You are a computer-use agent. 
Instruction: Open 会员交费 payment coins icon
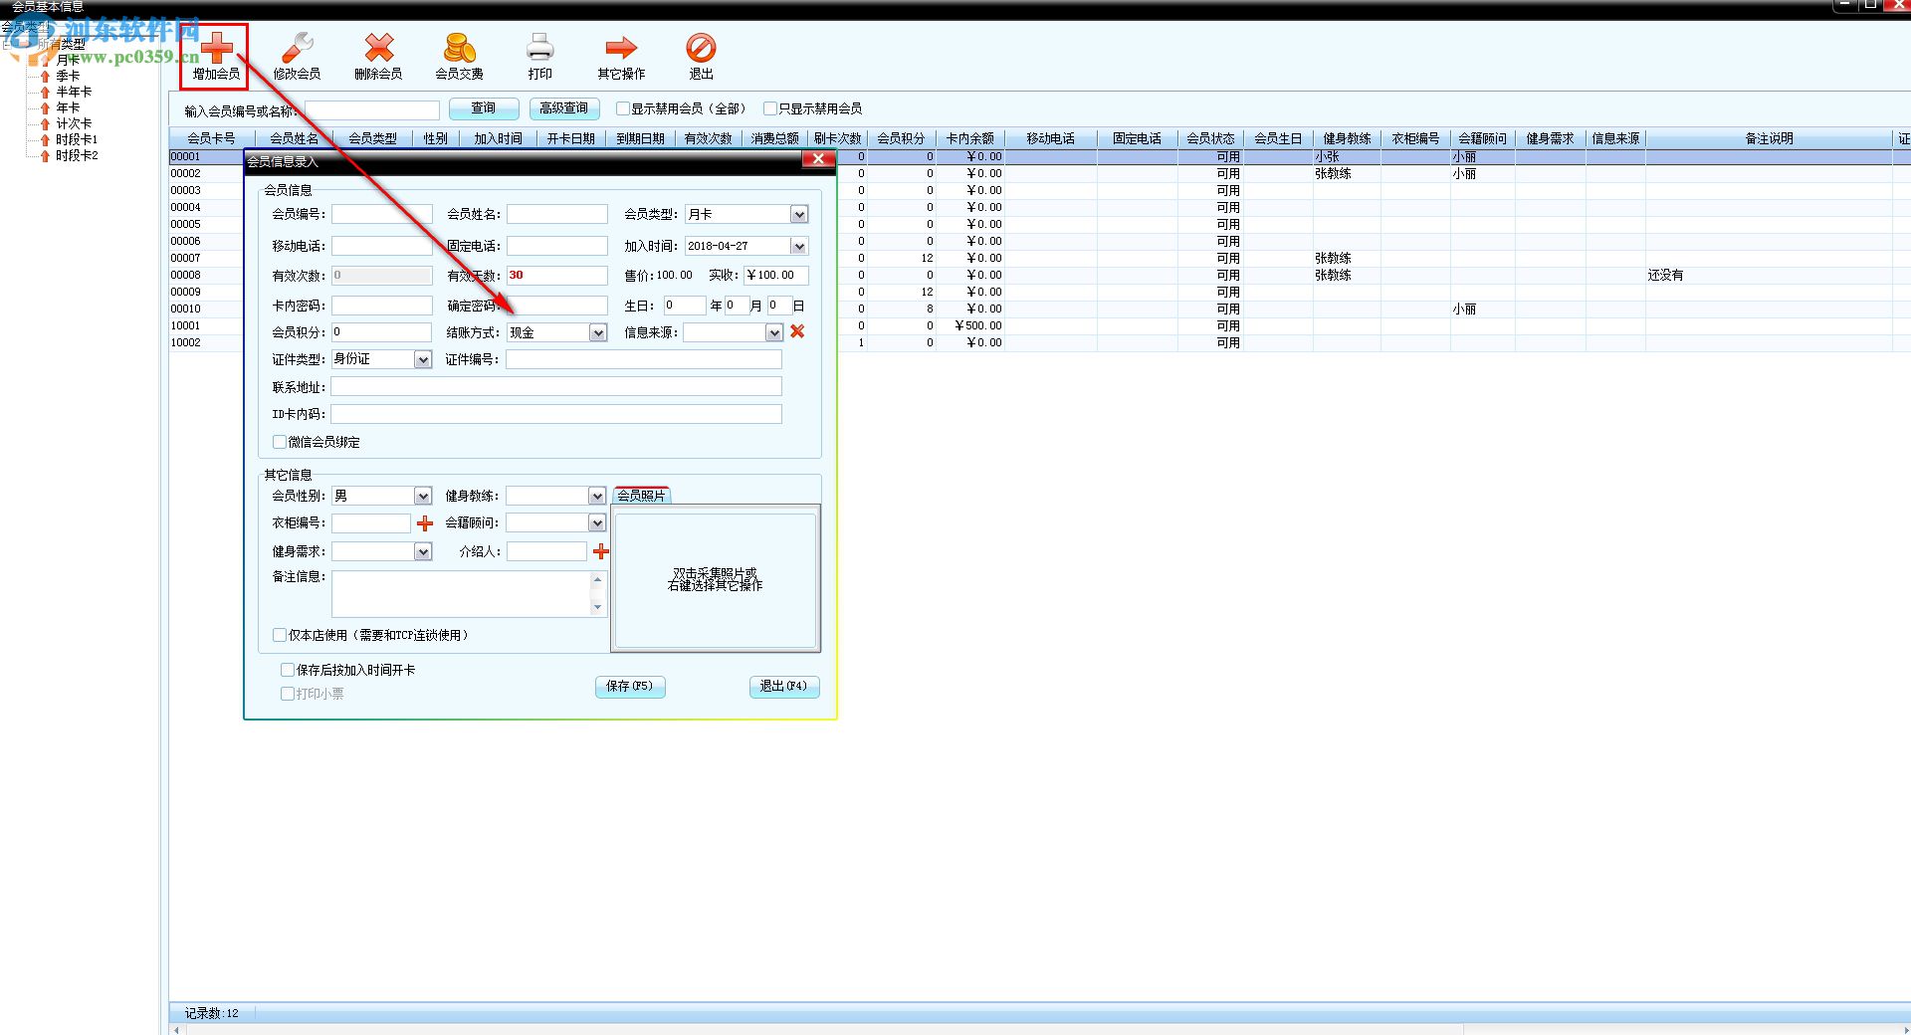tap(459, 49)
